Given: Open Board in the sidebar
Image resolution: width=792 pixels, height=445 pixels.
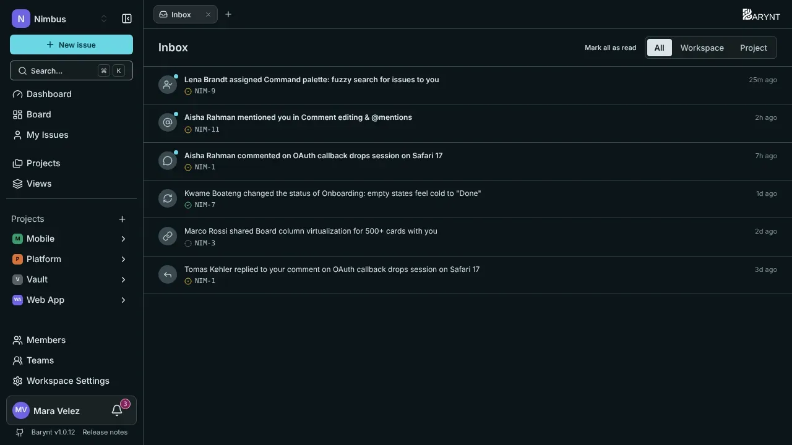Looking at the screenshot, I should [71, 114].
